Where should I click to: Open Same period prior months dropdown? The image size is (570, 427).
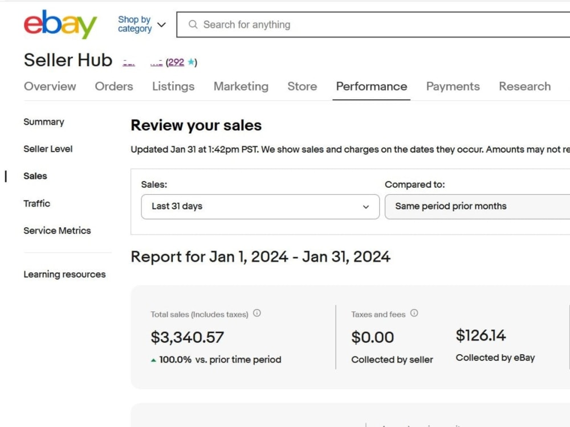[477, 207]
